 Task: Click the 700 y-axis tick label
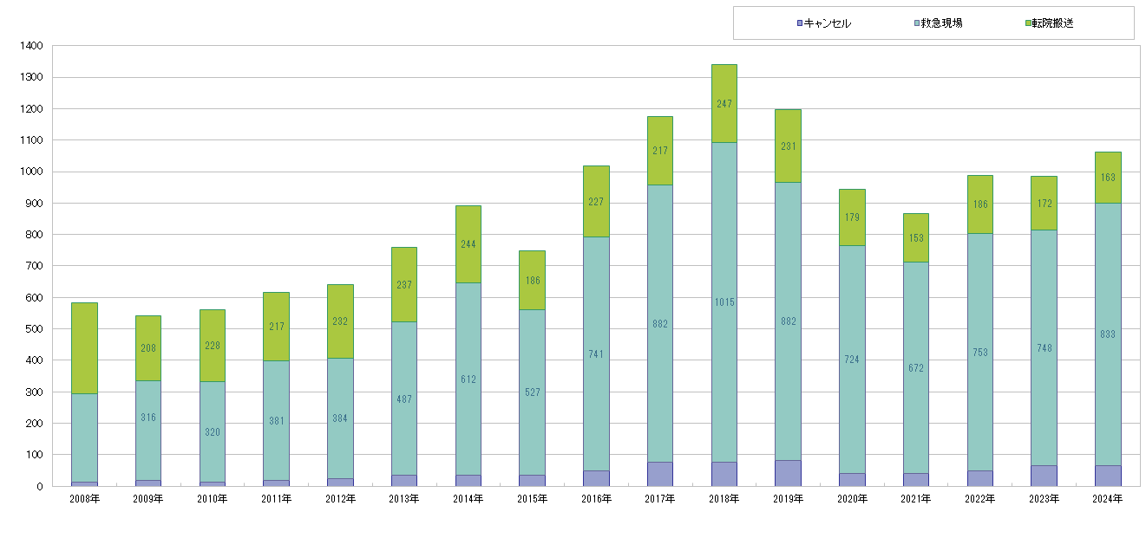(x=35, y=266)
